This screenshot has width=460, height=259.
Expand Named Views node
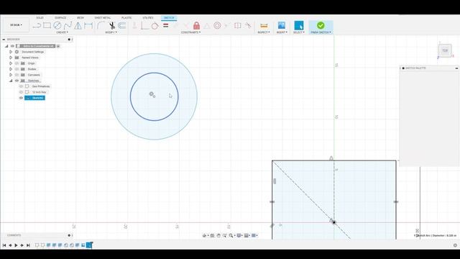[11, 58]
